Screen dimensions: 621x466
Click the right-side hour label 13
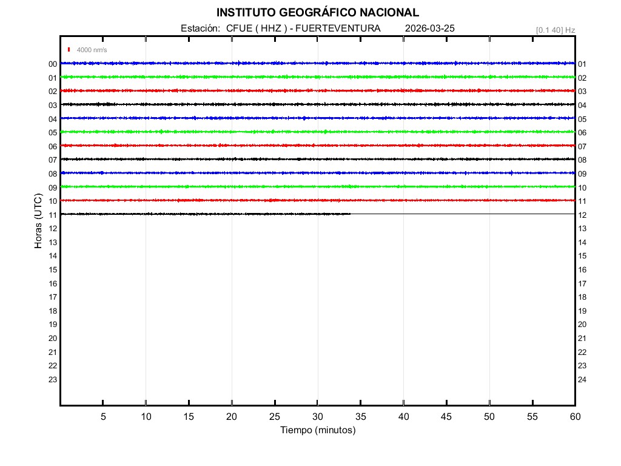tap(582, 229)
